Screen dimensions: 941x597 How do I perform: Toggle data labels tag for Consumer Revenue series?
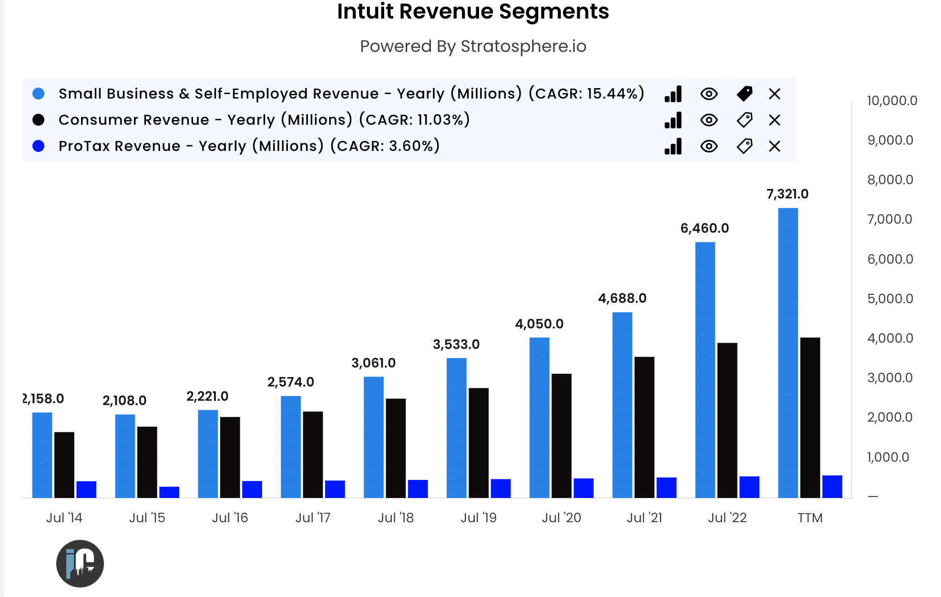(744, 120)
